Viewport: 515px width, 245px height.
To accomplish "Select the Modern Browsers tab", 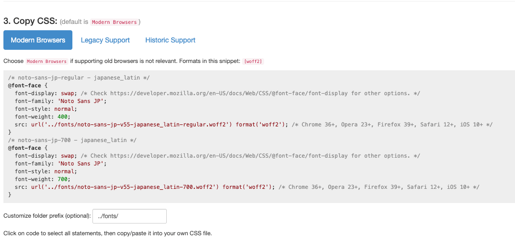I will [x=38, y=40].
